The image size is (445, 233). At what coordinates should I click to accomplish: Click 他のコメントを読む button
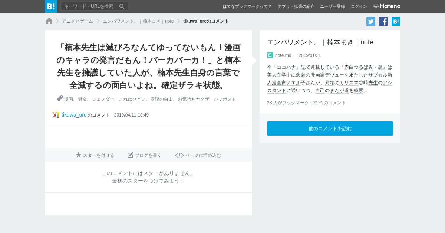pos(330,128)
